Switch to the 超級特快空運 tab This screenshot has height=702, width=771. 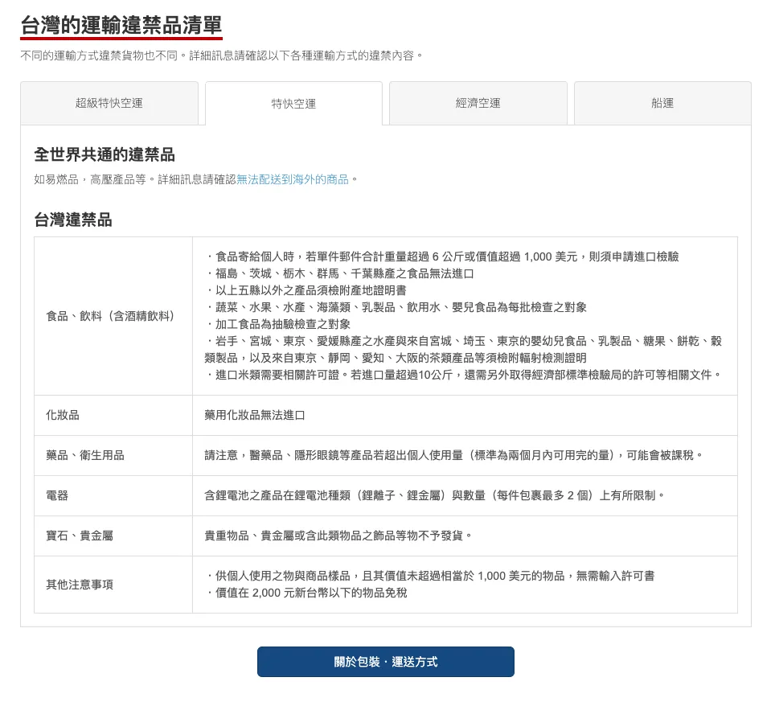109,103
